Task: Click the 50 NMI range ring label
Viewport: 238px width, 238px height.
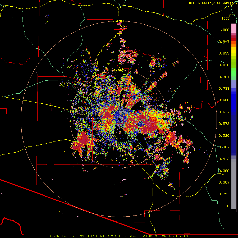Action: 119,70
